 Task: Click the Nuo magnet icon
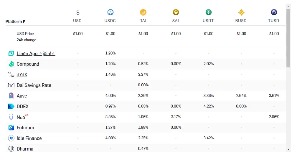coord(11,117)
